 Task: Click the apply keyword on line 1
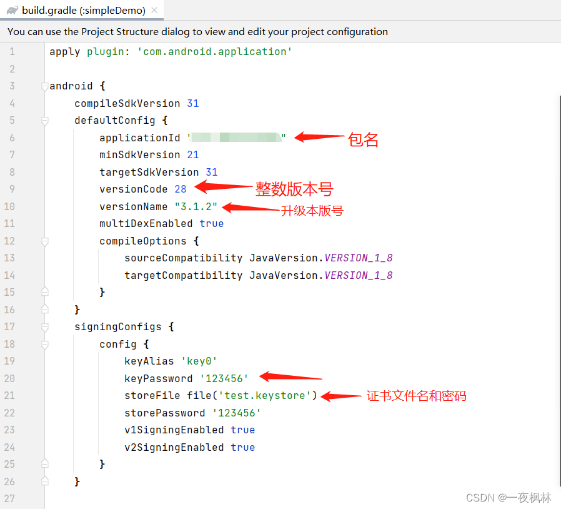coord(65,52)
